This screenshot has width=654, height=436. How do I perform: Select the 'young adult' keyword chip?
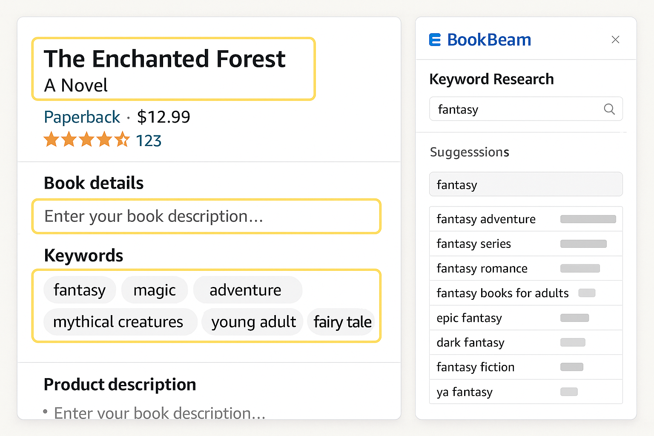(x=252, y=322)
